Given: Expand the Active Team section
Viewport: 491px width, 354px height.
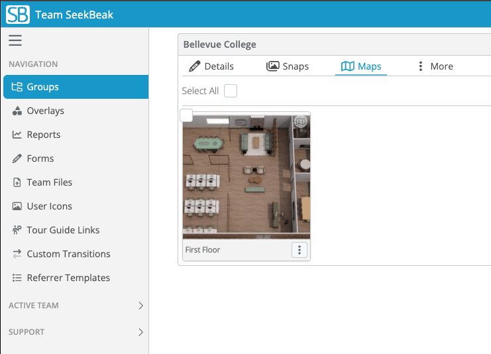Looking at the screenshot, I should coord(140,306).
